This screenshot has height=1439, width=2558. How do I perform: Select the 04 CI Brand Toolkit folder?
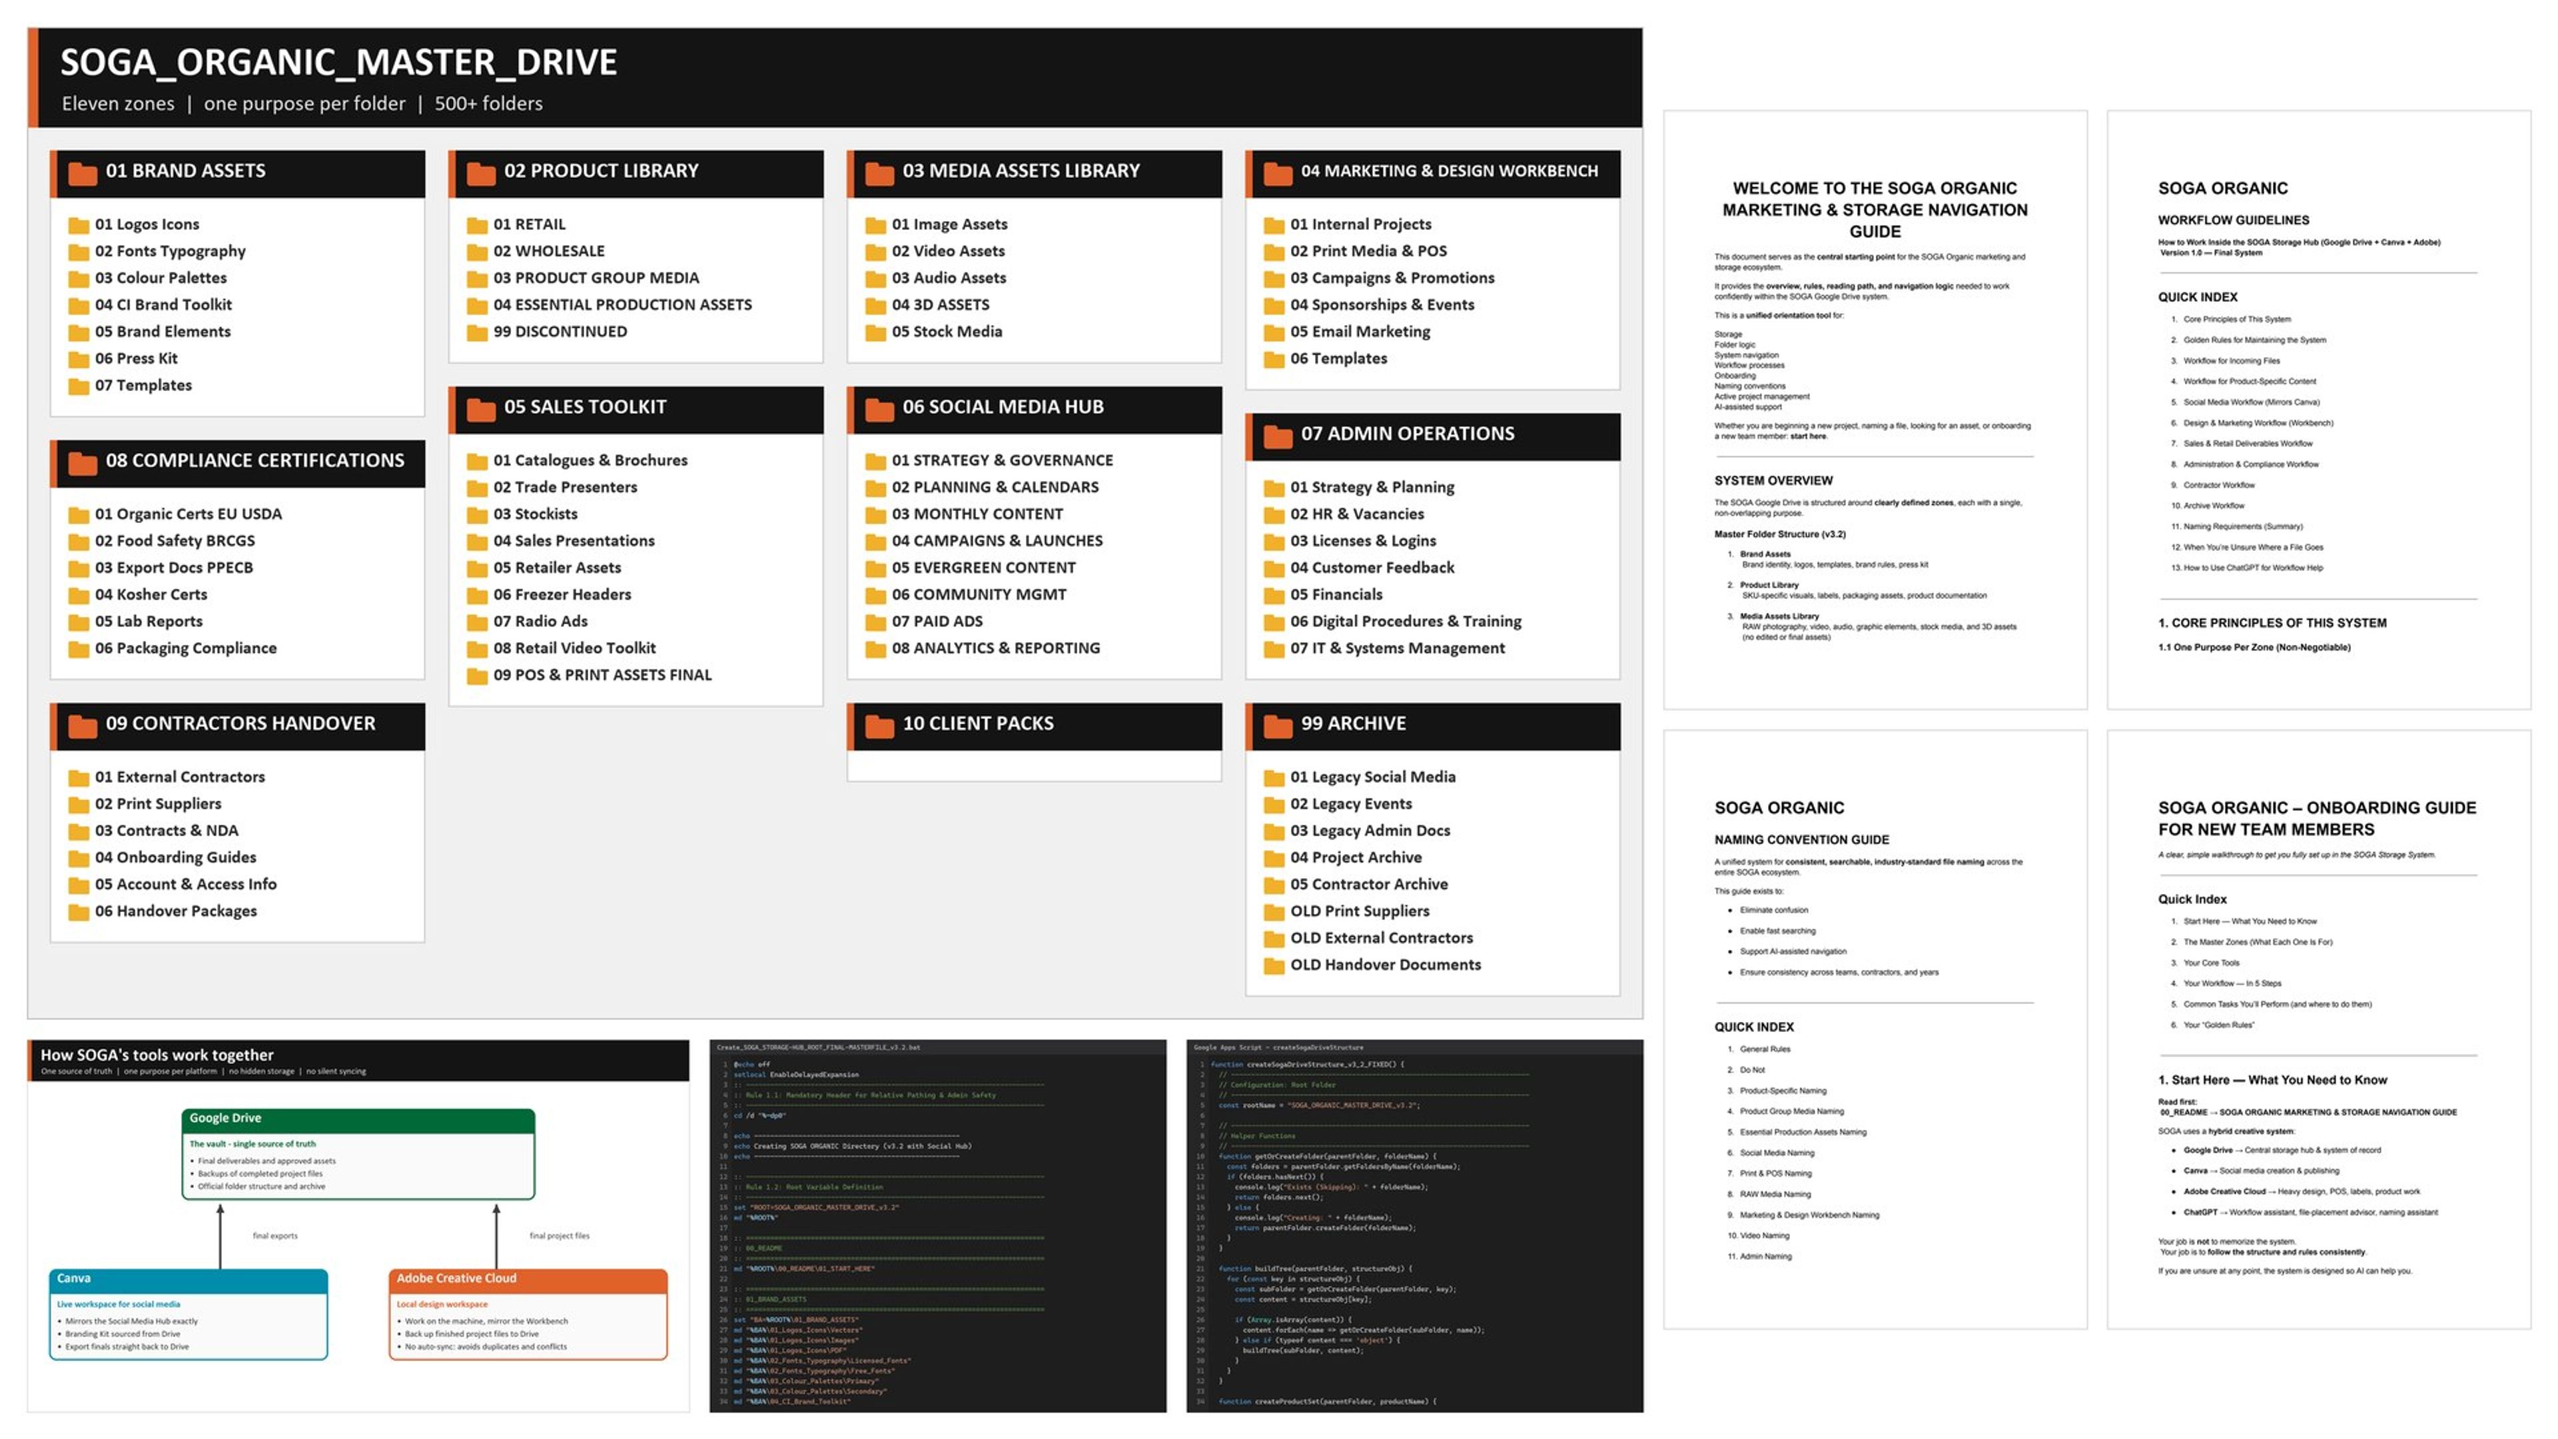coord(150,305)
